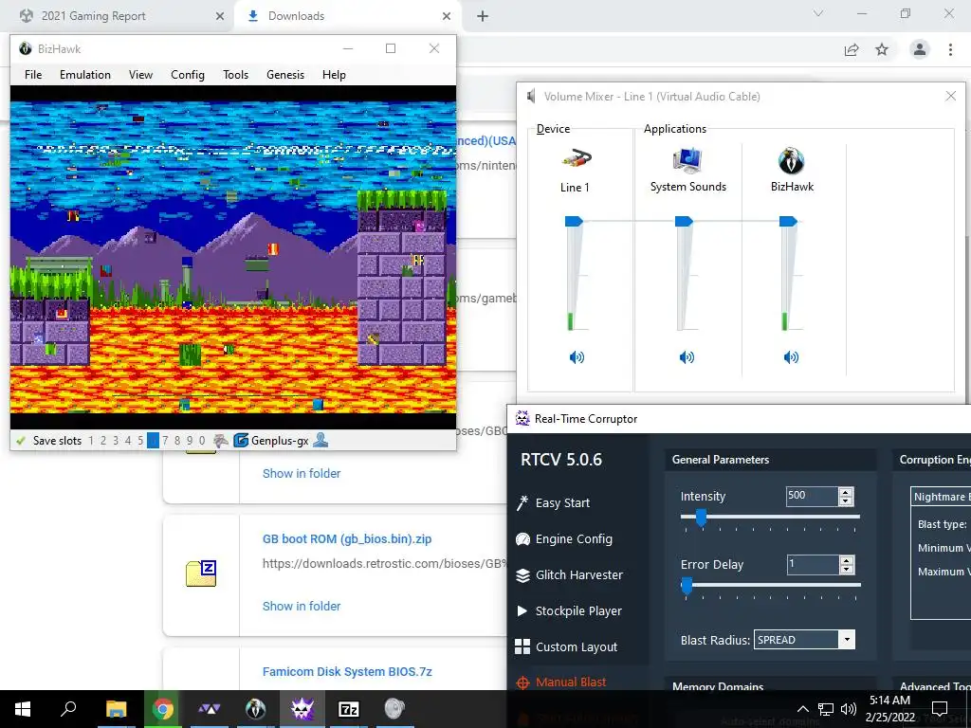The image size is (971, 728).
Task: Open the Help menu in BizHawk
Action: click(334, 74)
